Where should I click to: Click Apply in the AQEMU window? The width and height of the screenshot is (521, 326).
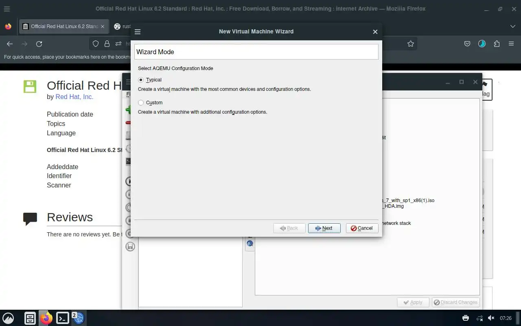[413, 302]
